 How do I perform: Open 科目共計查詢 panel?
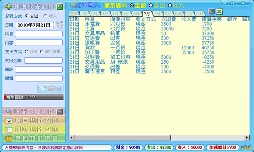coord(34,120)
